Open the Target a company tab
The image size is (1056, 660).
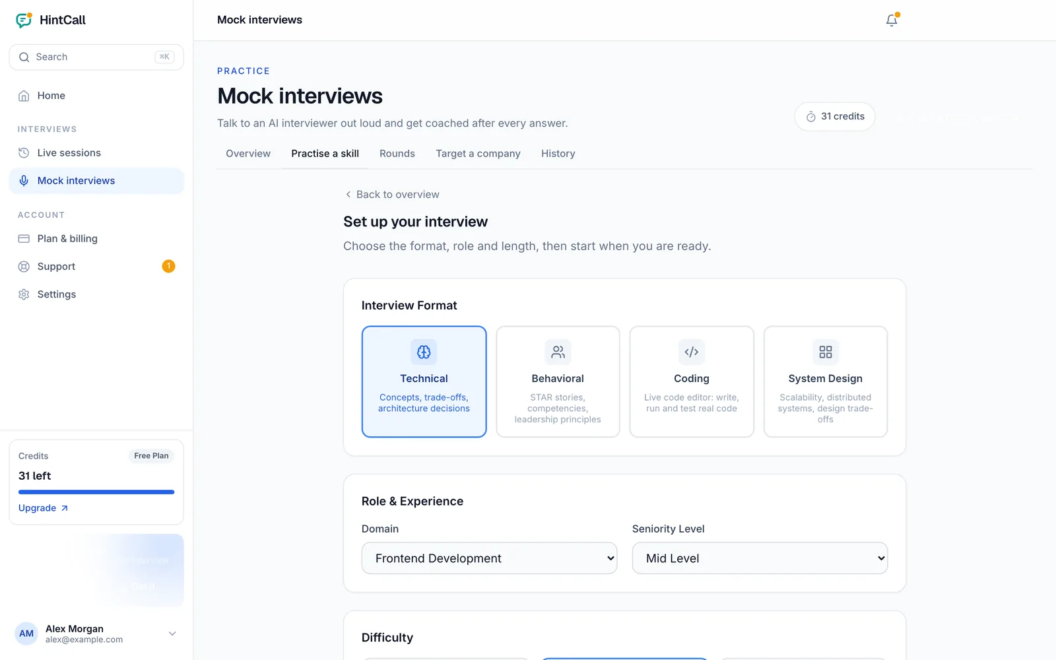coord(478,154)
